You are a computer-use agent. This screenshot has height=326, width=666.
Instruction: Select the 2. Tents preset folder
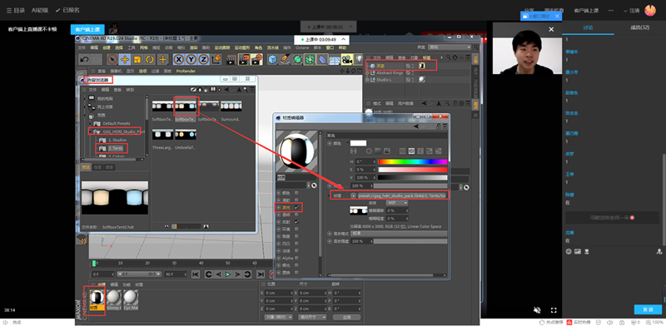116,148
